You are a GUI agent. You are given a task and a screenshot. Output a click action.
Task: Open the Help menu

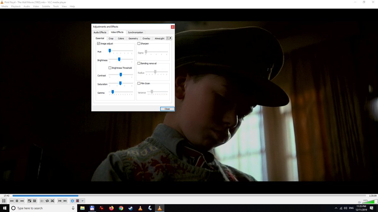pos(72,6)
